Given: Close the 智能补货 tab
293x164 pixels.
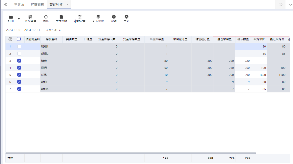Looking at the screenshot, I should pyautogui.click(x=67, y=5).
